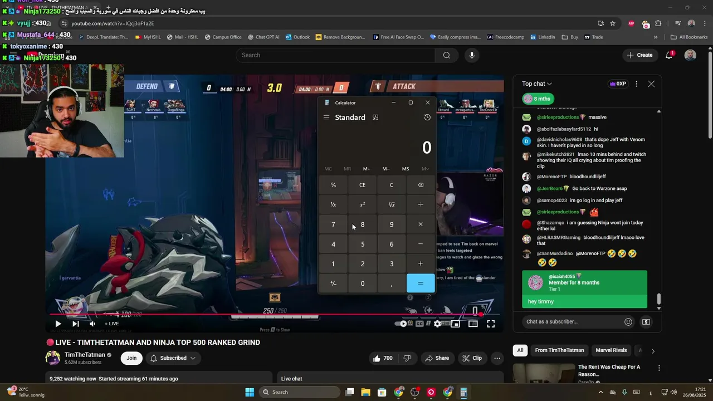This screenshot has height=401, width=713.
Task: Open live chat options three-dot menu
Action: point(636,84)
